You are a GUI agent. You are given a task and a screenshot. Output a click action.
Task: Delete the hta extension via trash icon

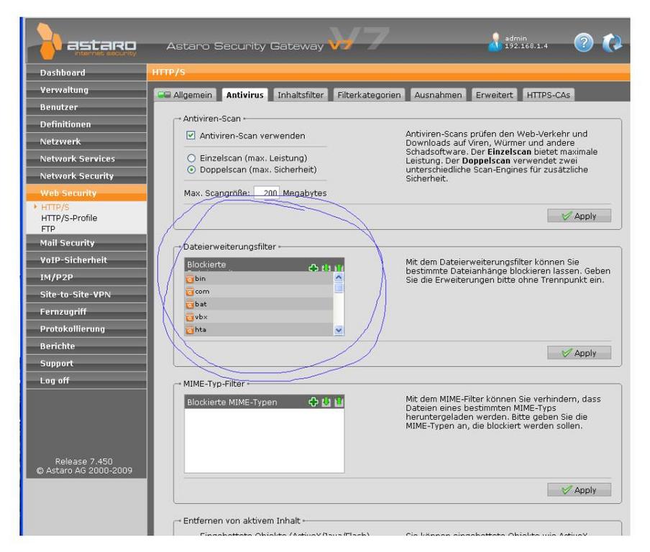190,330
